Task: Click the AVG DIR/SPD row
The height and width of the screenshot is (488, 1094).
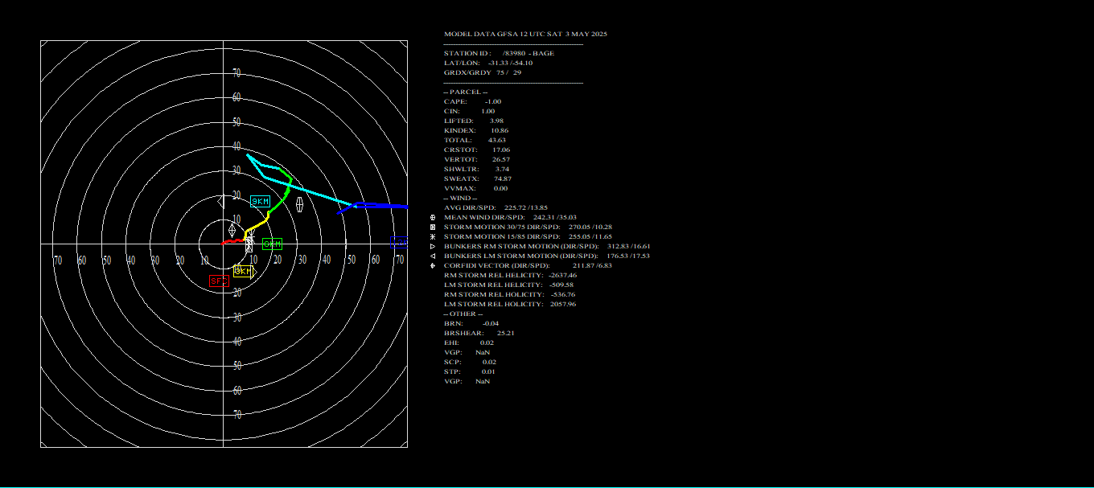Action: (496, 207)
